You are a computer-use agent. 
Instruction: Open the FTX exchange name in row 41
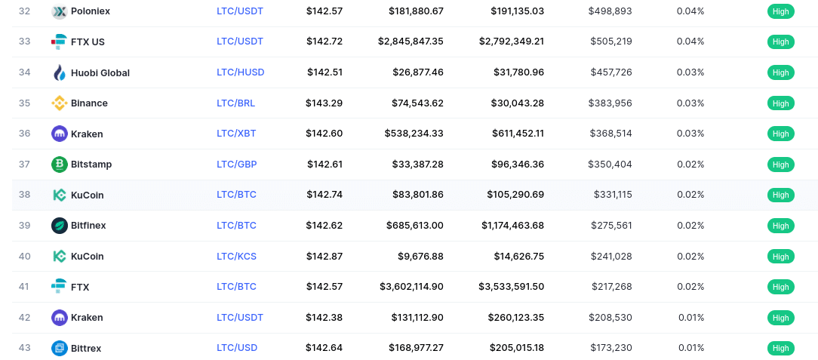80,287
